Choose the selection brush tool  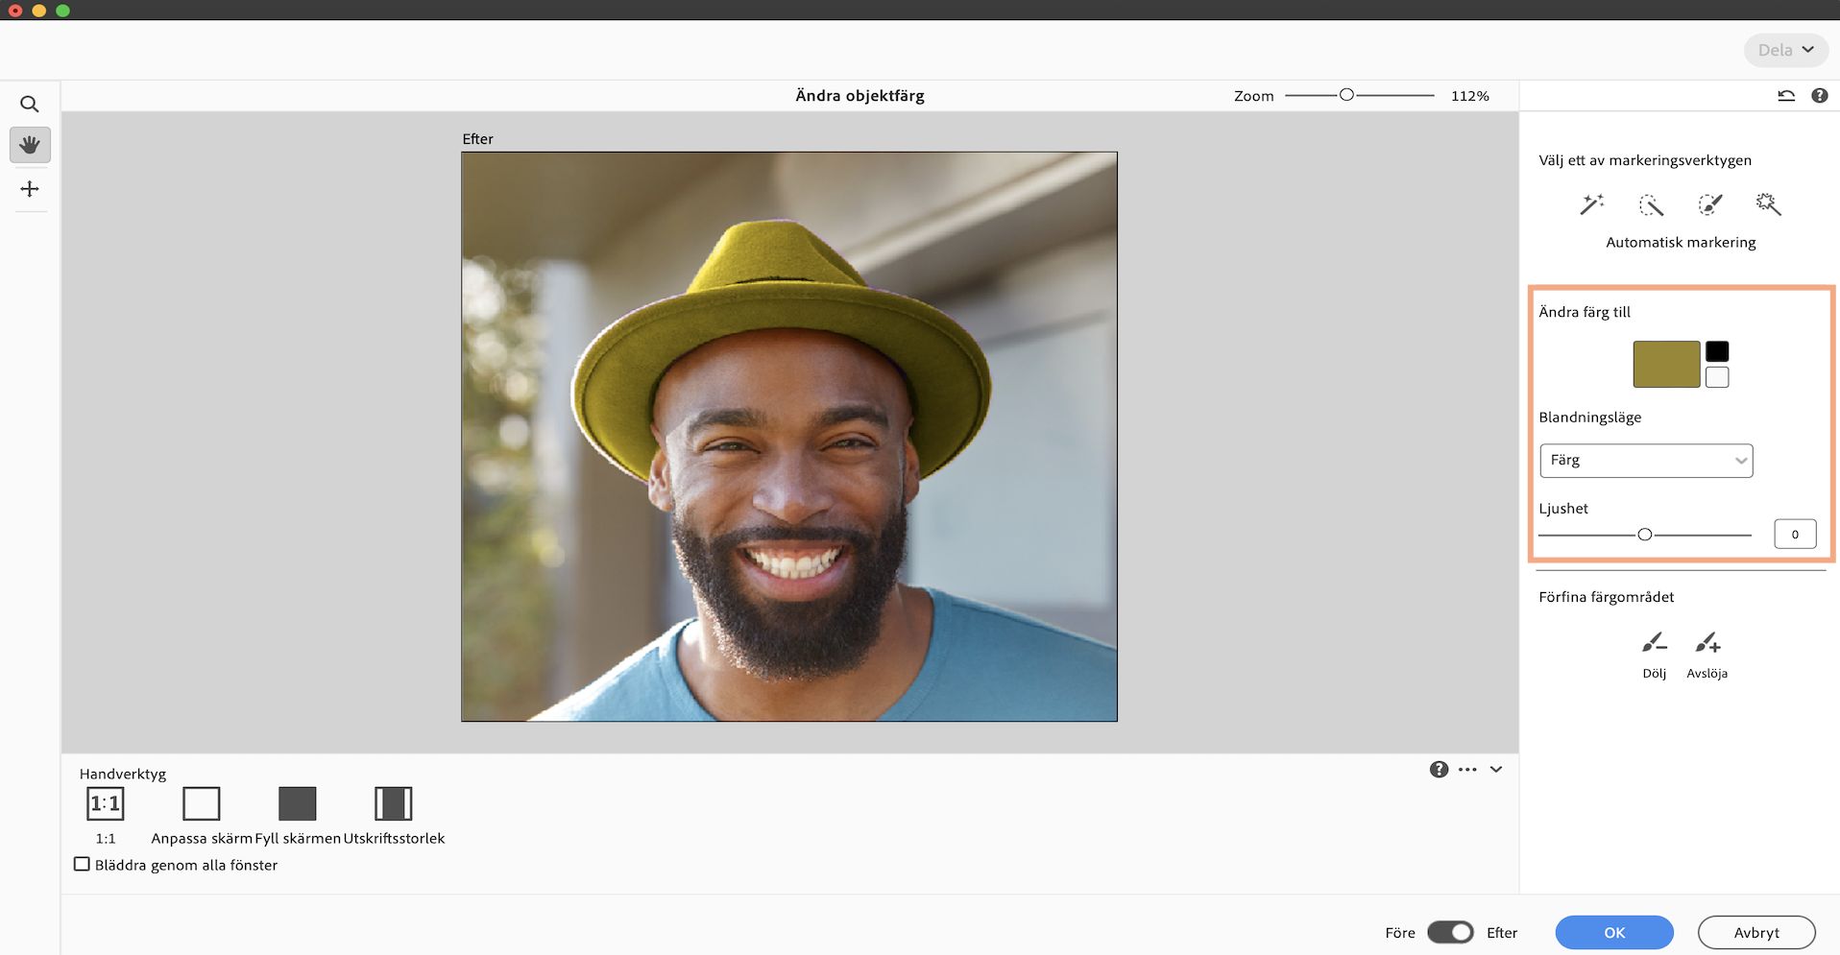tap(1710, 204)
